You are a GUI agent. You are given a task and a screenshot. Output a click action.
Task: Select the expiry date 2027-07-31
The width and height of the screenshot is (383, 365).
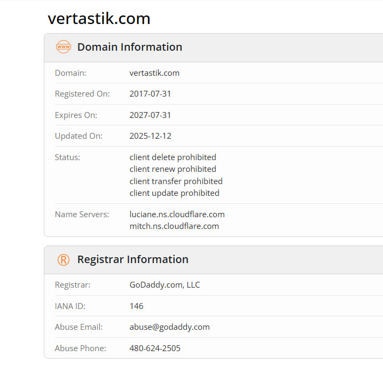click(x=150, y=115)
